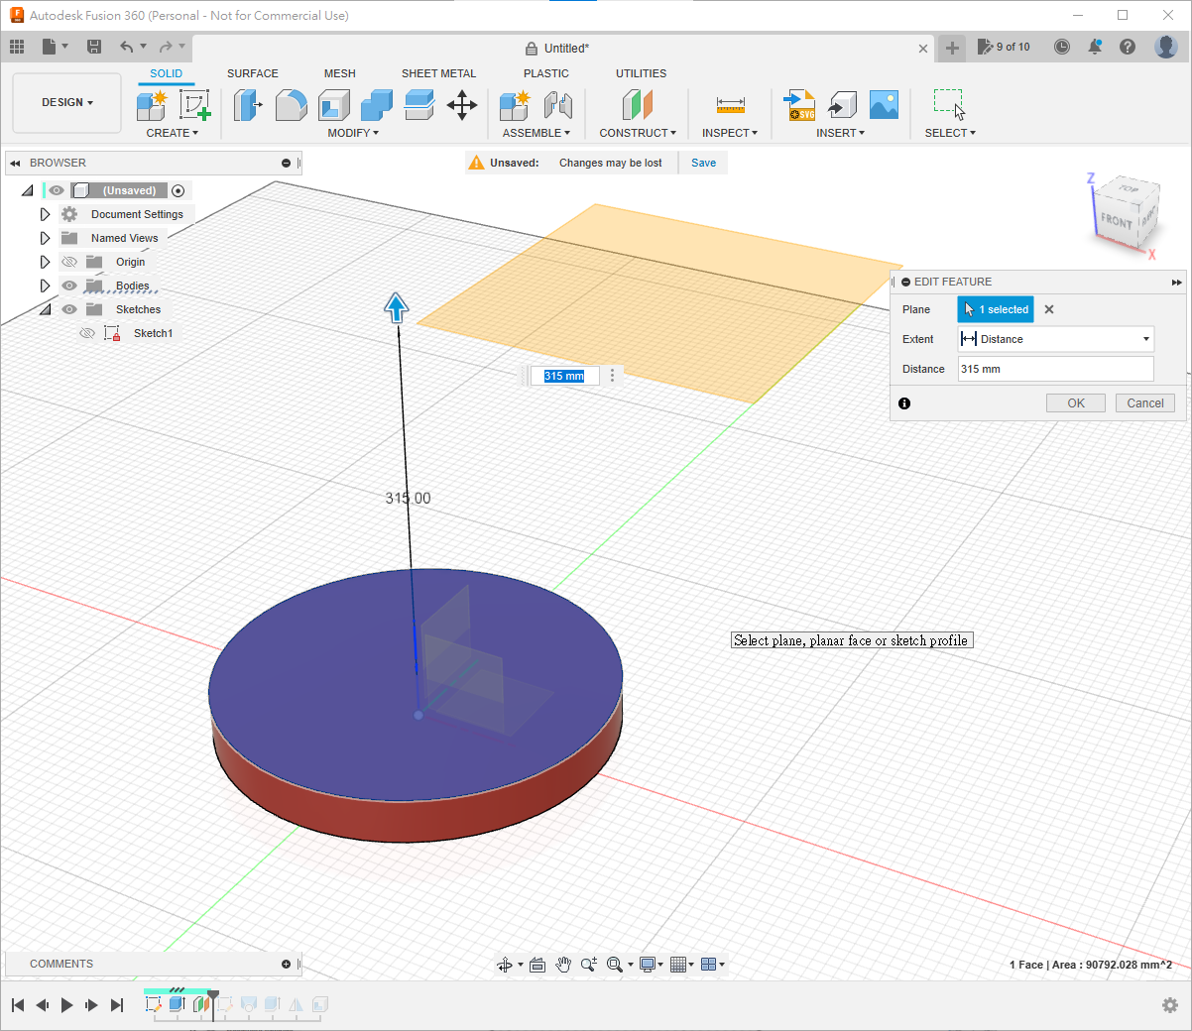This screenshot has width=1192, height=1031.
Task: Click the Fillet tool icon
Action: (291, 105)
